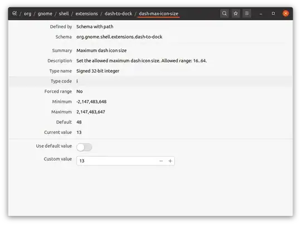301x225 pixels.
Task: Navigate to gnome path segment
Action: 45,14
